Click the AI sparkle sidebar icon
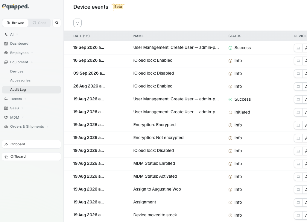 [x=6, y=34]
